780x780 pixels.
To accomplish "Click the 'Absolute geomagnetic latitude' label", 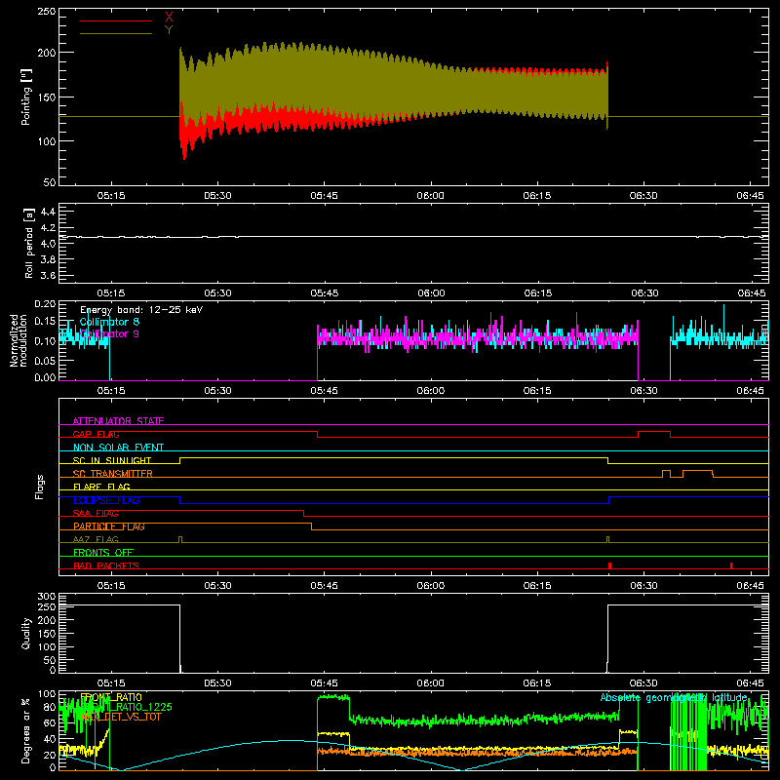I will (x=674, y=697).
